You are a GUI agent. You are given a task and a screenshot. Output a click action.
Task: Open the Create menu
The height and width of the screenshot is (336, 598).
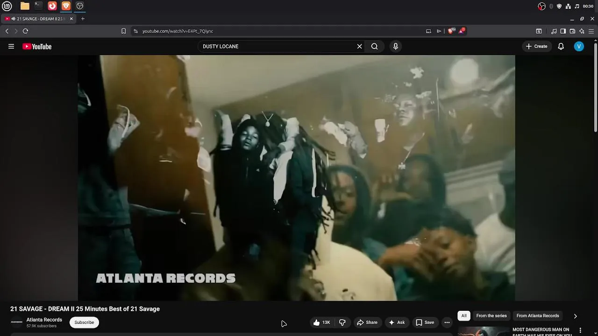(536, 46)
